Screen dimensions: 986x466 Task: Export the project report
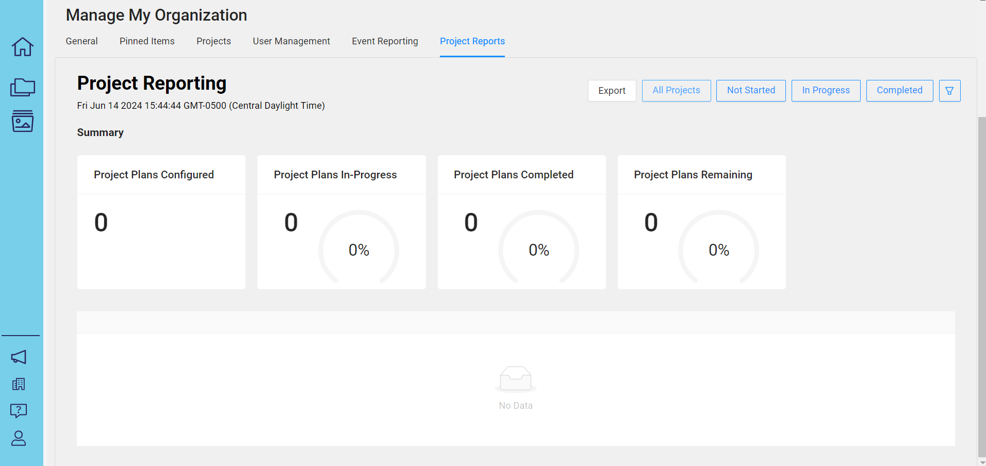click(612, 90)
